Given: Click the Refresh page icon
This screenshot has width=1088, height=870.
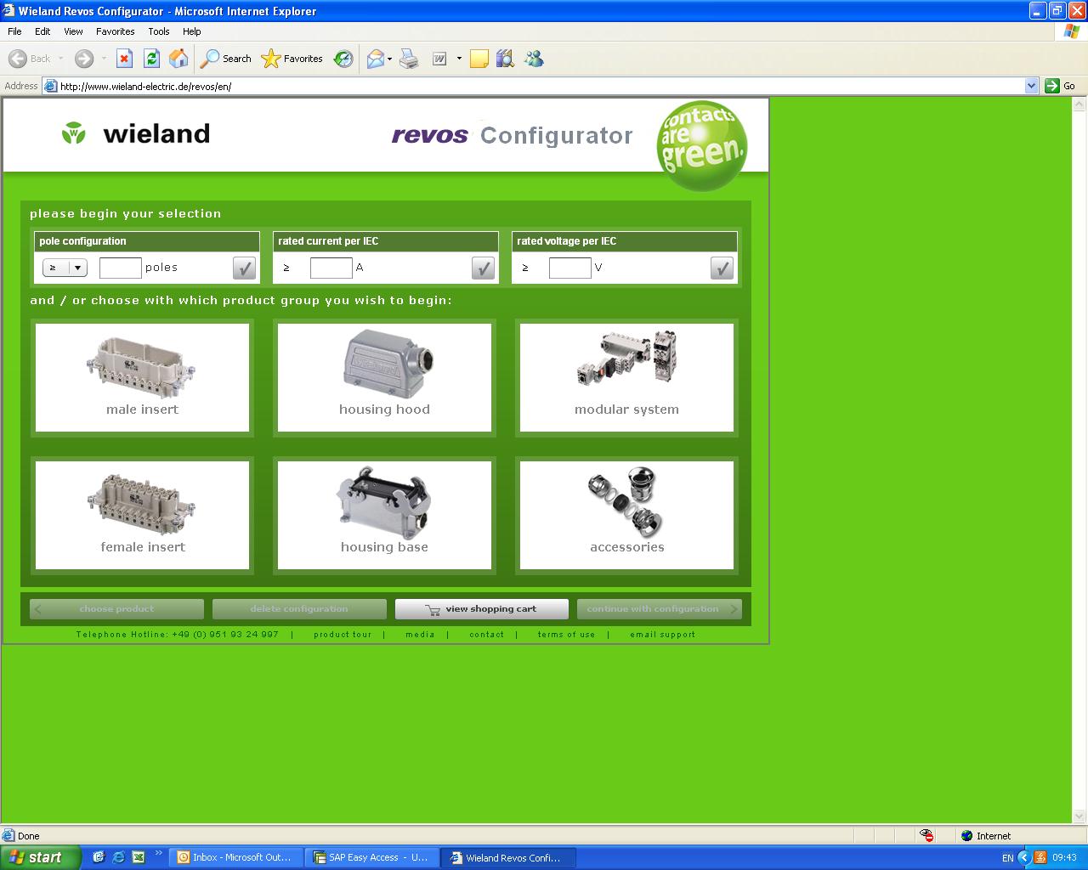Looking at the screenshot, I should (151, 59).
